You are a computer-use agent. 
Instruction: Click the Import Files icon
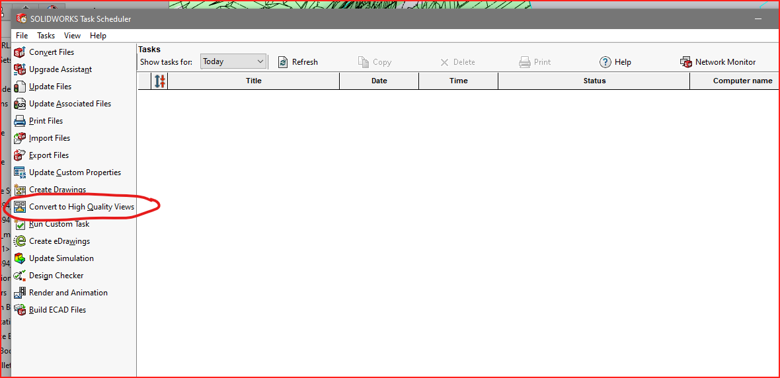coord(19,137)
